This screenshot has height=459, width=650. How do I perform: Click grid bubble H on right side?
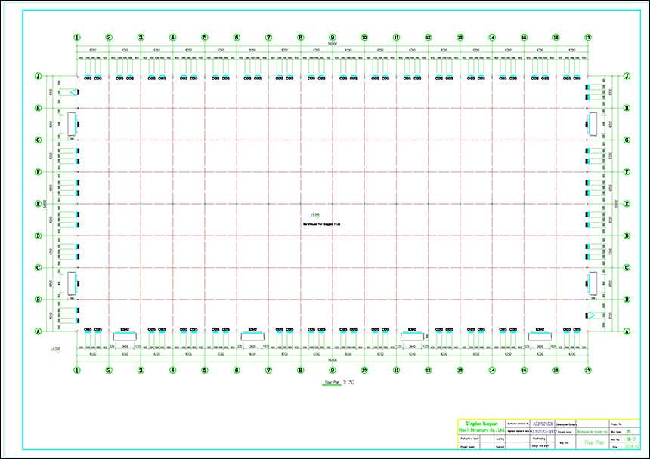(627, 108)
